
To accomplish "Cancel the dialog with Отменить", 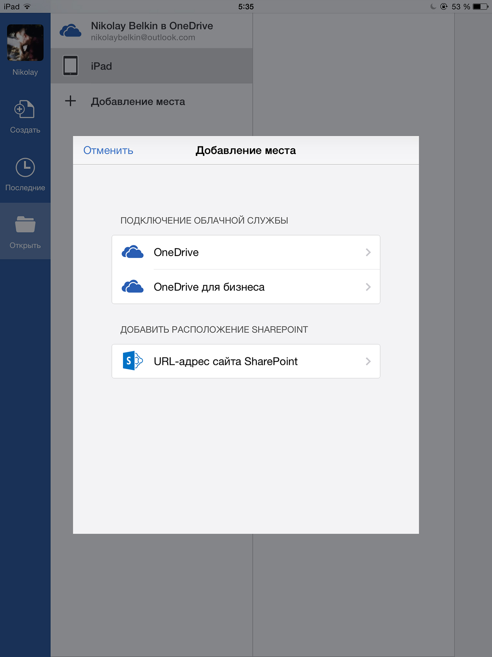I will pyautogui.click(x=108, y=150).
